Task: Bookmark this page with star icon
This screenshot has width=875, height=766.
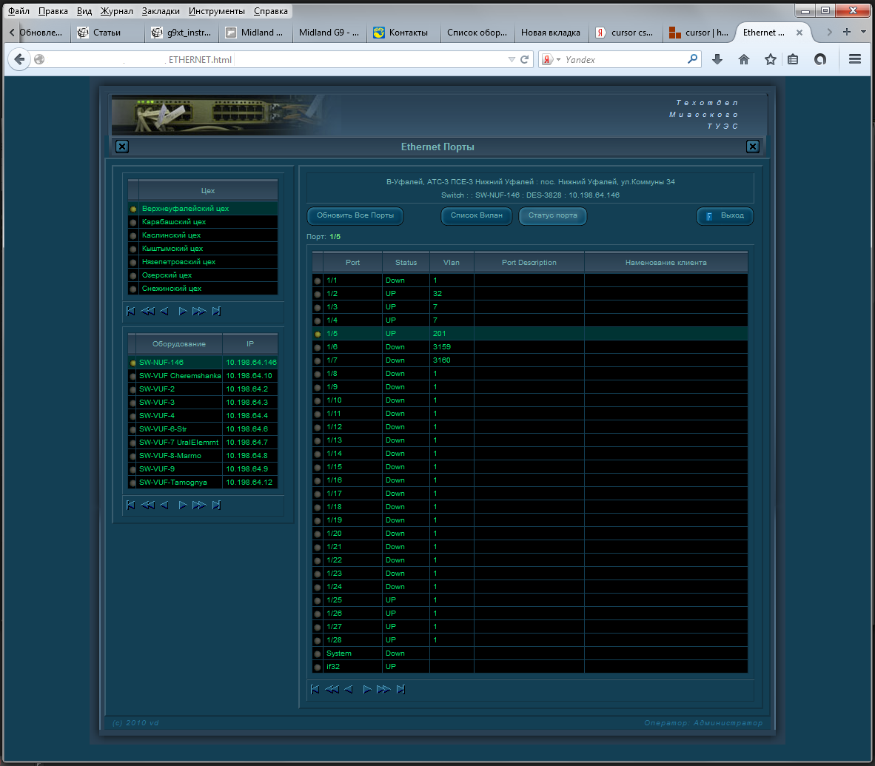Action: 771,60
